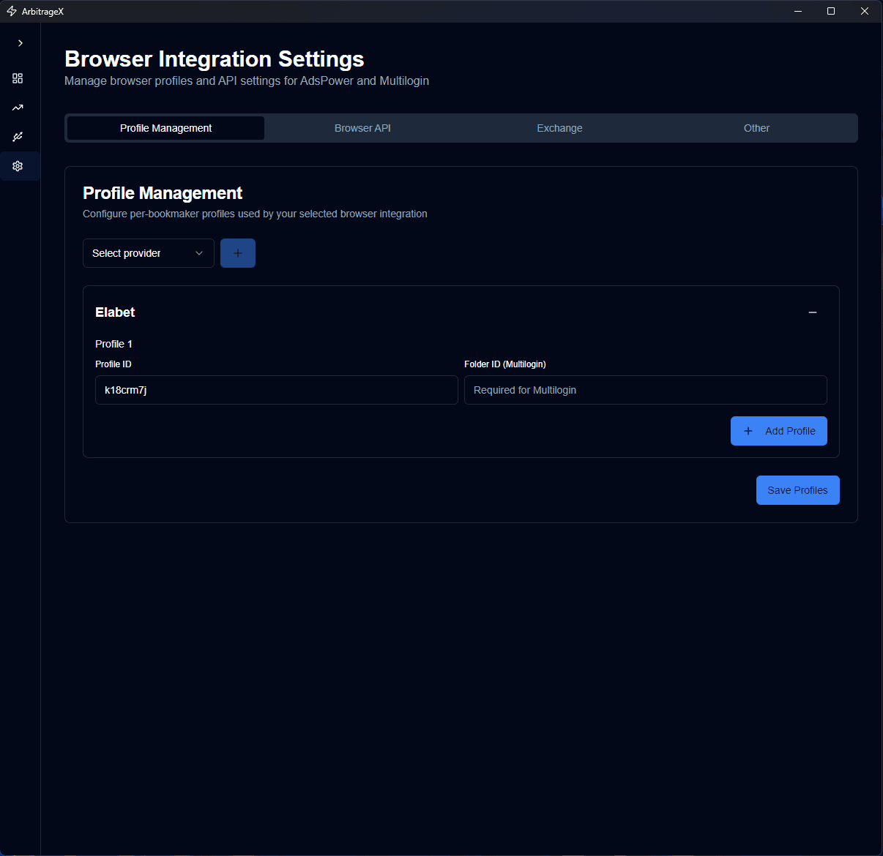Expand the collapsed sidebar navigation

(x=20, y=43)
